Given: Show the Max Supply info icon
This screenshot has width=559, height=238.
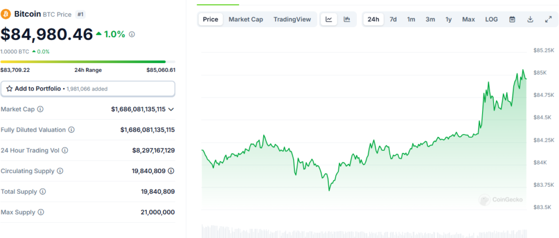Looking at the screenshot, I should pyautogui.click(x=40, y=212).
